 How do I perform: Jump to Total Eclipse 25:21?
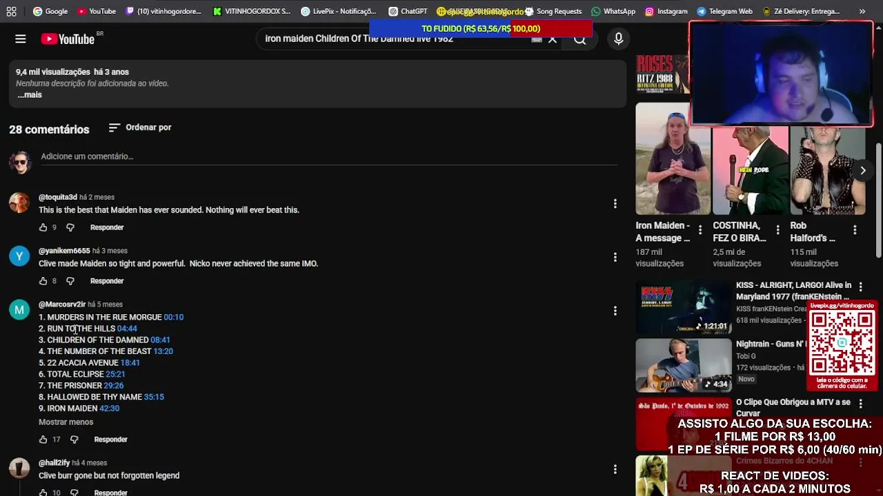coord(115,374)
